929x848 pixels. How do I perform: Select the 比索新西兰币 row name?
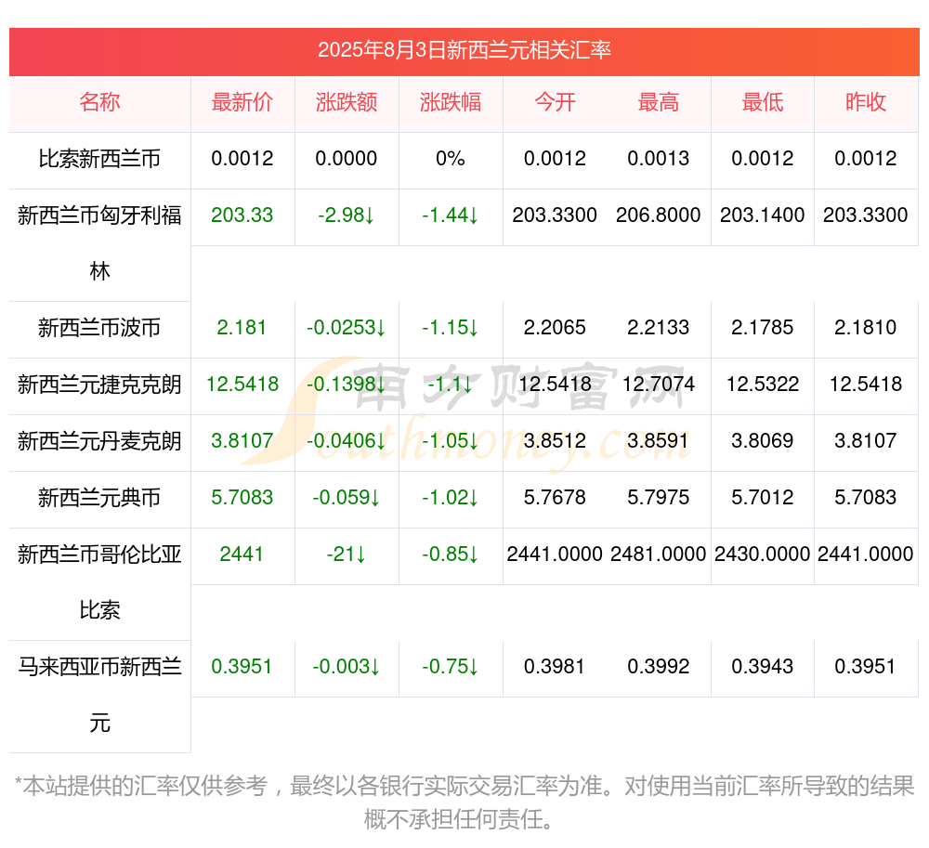click(x=99, y=159)
